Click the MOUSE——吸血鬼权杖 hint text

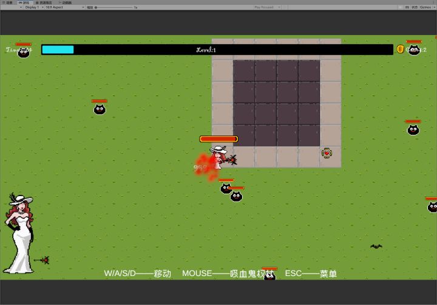point(228,274)
